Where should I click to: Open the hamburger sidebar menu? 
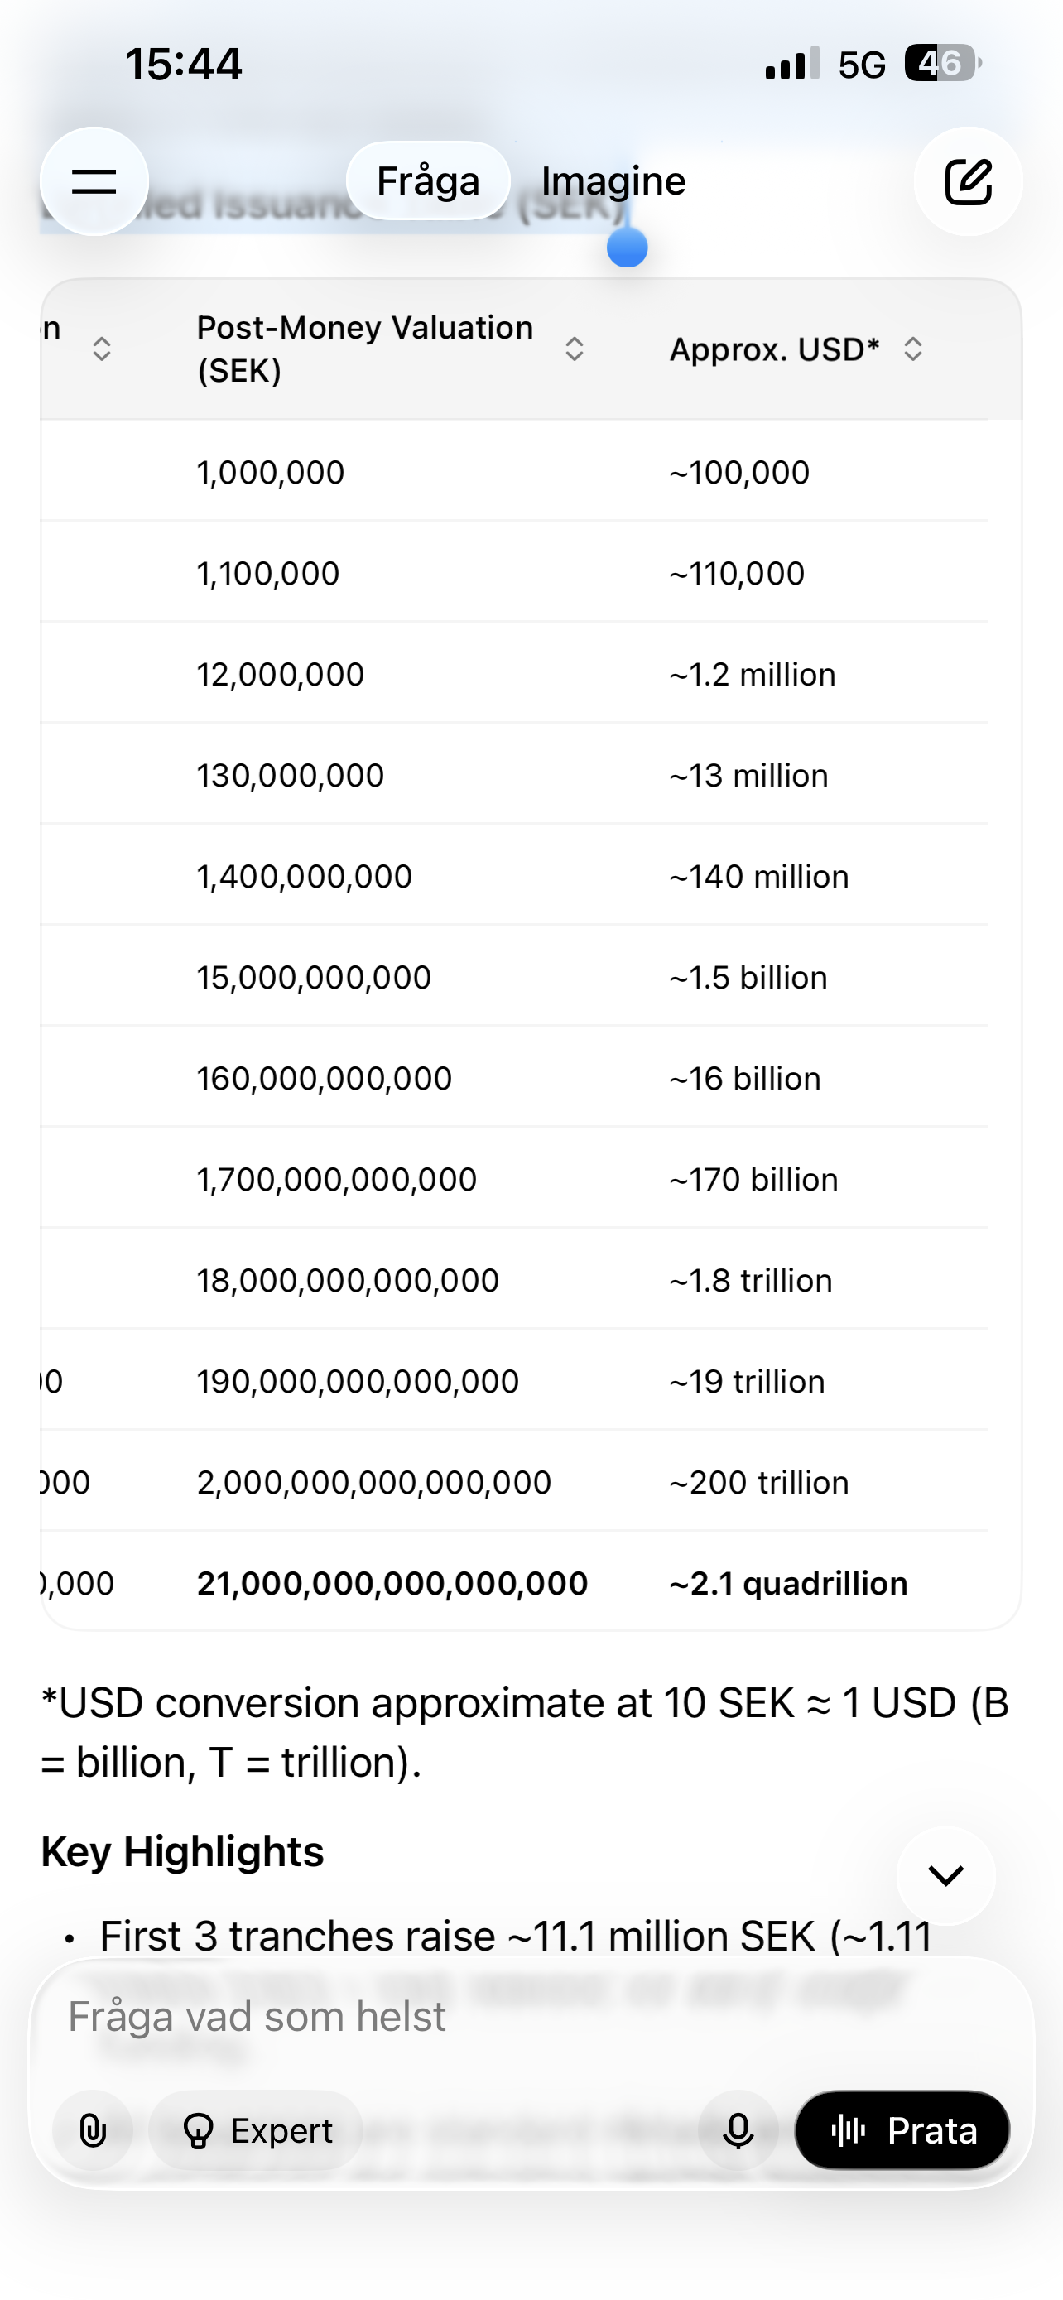(x=94, y=181)
